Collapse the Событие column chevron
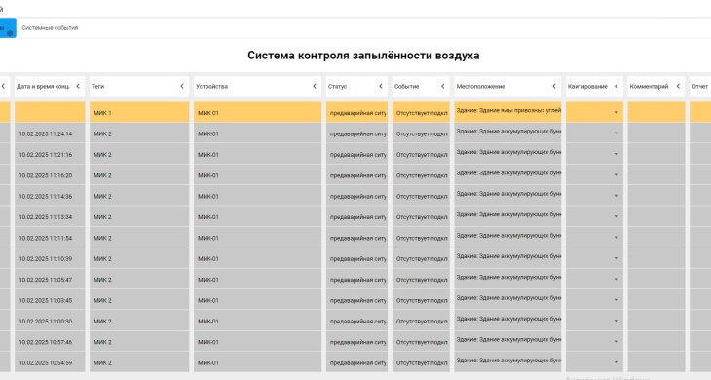711x380 pixels. (443, 86)
